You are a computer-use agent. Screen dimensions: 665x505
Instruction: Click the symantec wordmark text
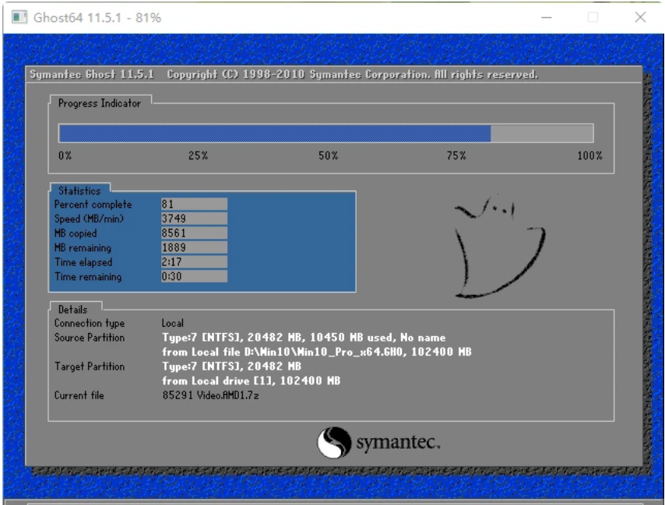point(398,442)
